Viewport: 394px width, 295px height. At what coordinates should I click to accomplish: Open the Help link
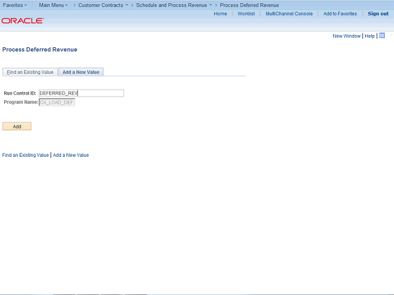click(x=369, y=36)
